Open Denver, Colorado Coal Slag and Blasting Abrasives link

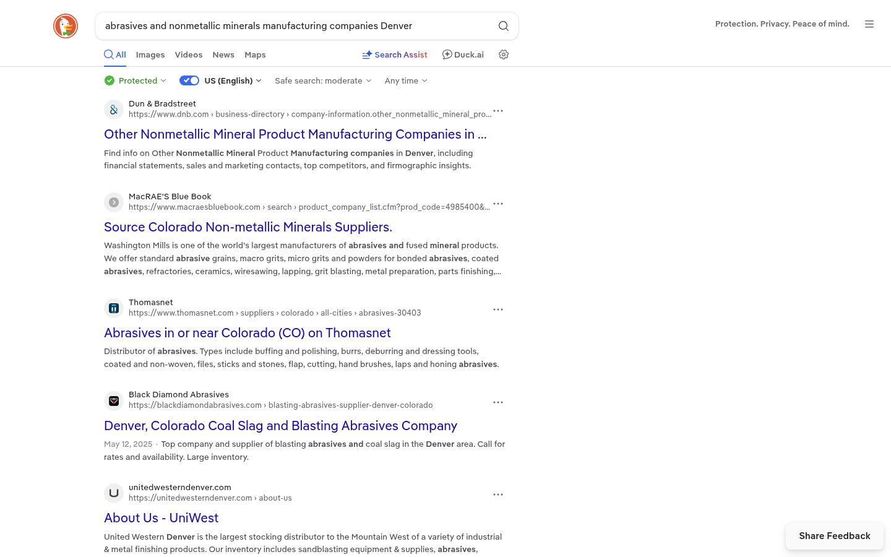(280, 426)
